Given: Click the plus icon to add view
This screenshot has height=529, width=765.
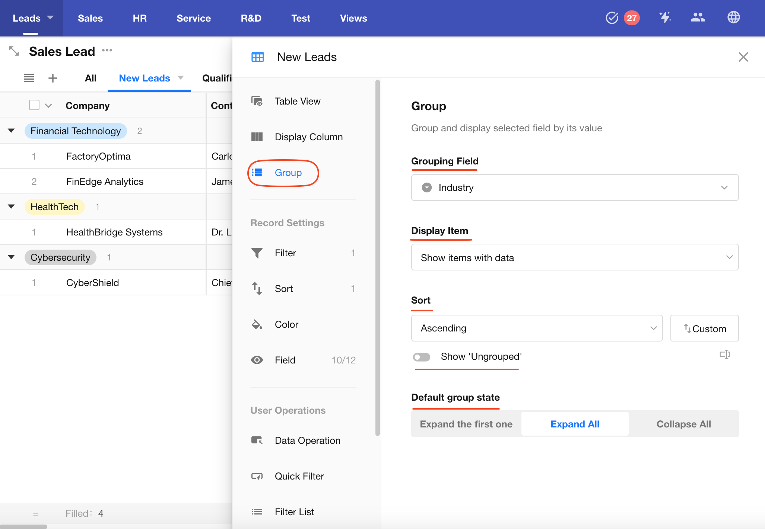Looking at the screenshot, I should (53, 78).
